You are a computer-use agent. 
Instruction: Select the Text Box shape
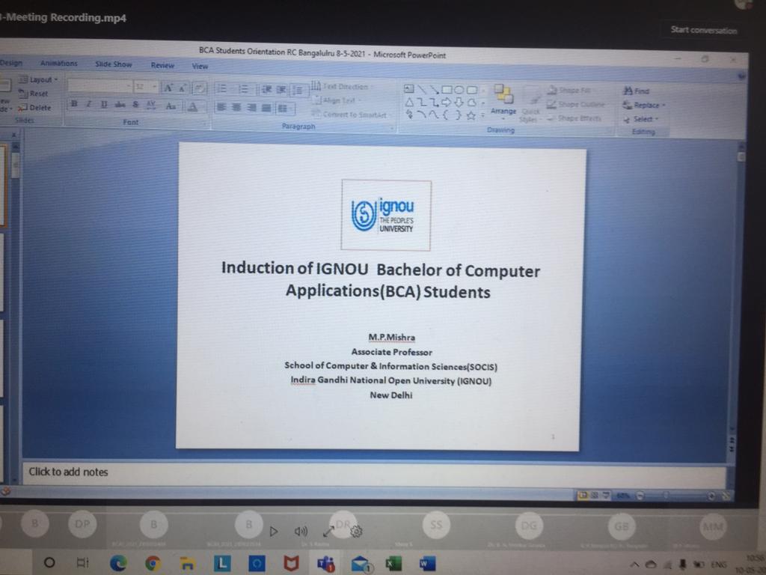[409, 89]
